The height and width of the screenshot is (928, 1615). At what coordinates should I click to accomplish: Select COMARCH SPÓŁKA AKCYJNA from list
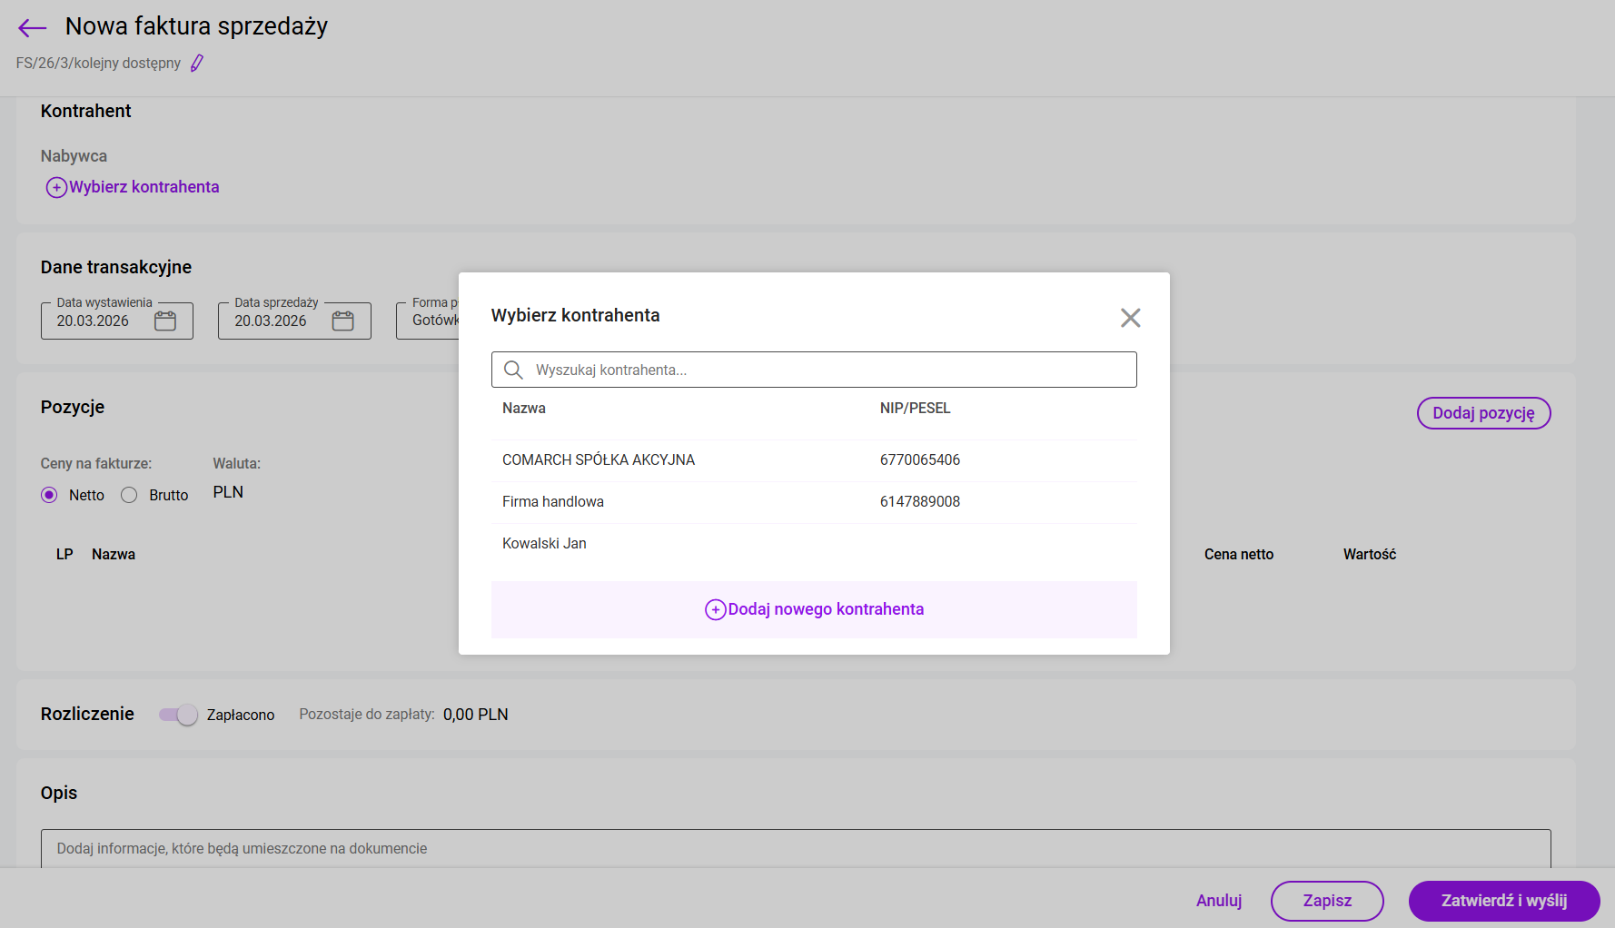pos(599,460)
